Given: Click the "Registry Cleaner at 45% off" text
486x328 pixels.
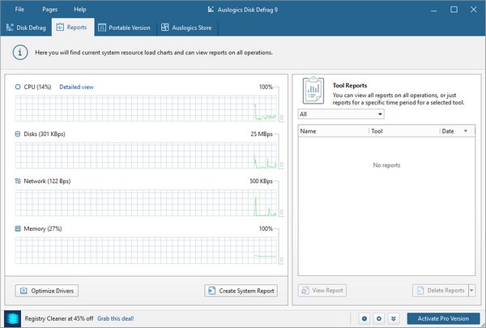Looking at the screenshot, I should [x=59, y=318].
